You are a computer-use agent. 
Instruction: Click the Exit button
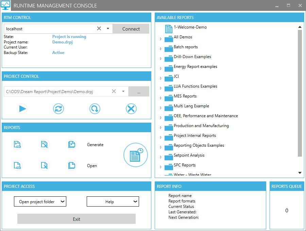pyautogui.click(x=76, y=219)
